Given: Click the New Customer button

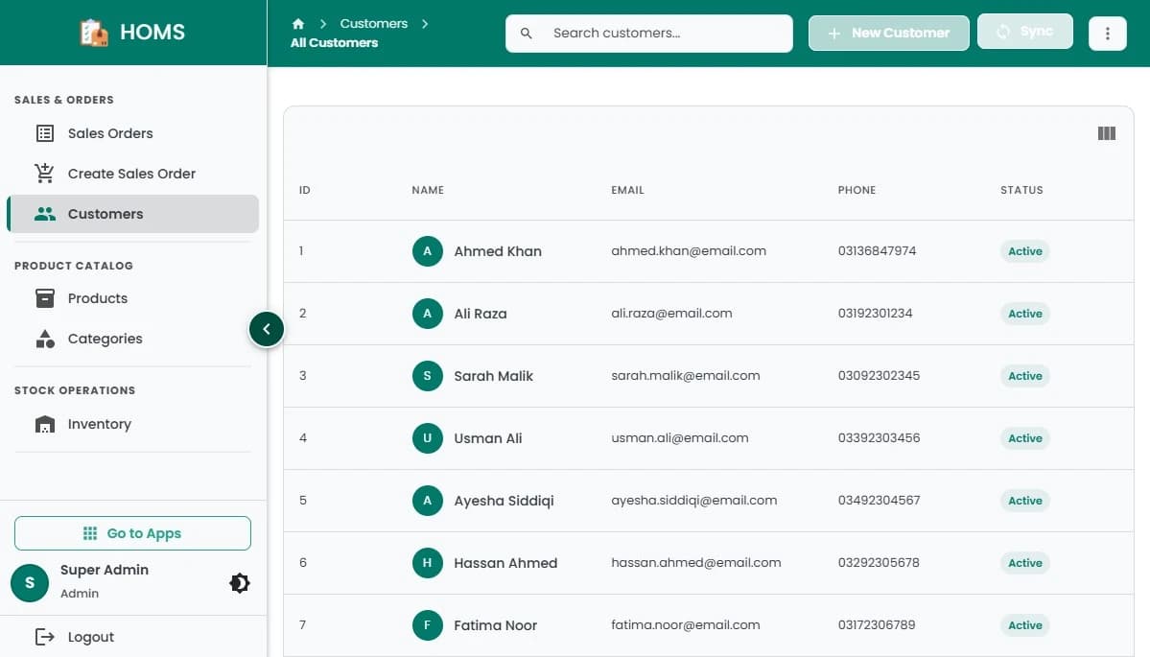Looking at the screenshot, I should click(x=888, y=33).
